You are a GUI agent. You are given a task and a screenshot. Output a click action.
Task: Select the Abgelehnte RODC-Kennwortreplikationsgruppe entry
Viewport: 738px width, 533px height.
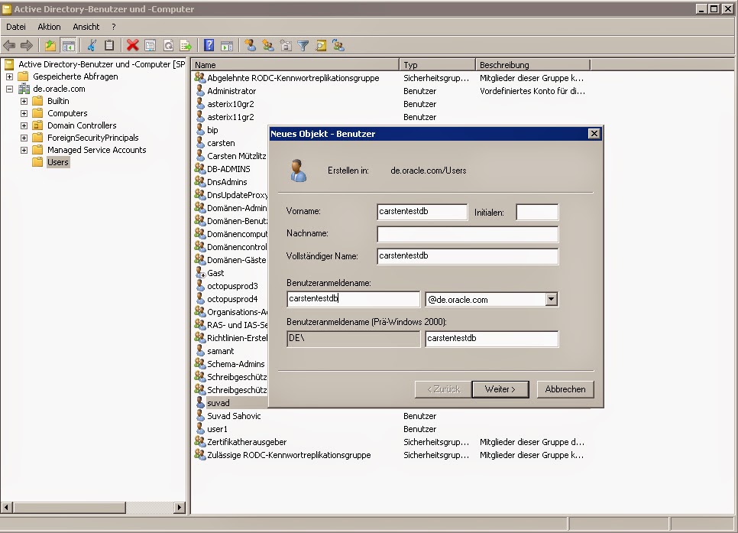(293, 78)
